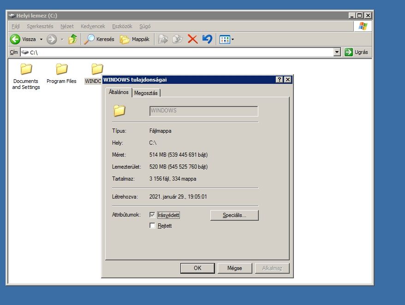The width and height of the screenshot is (405, 305).
Task: Click the Views grid icon
Action: pyautogui.click(x=225, y=40)
